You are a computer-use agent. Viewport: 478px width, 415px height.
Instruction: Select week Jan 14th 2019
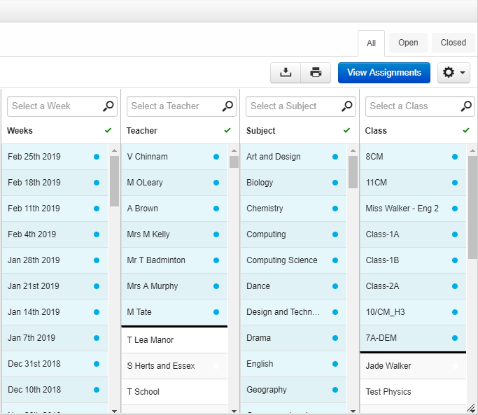(x=55, y=312)
